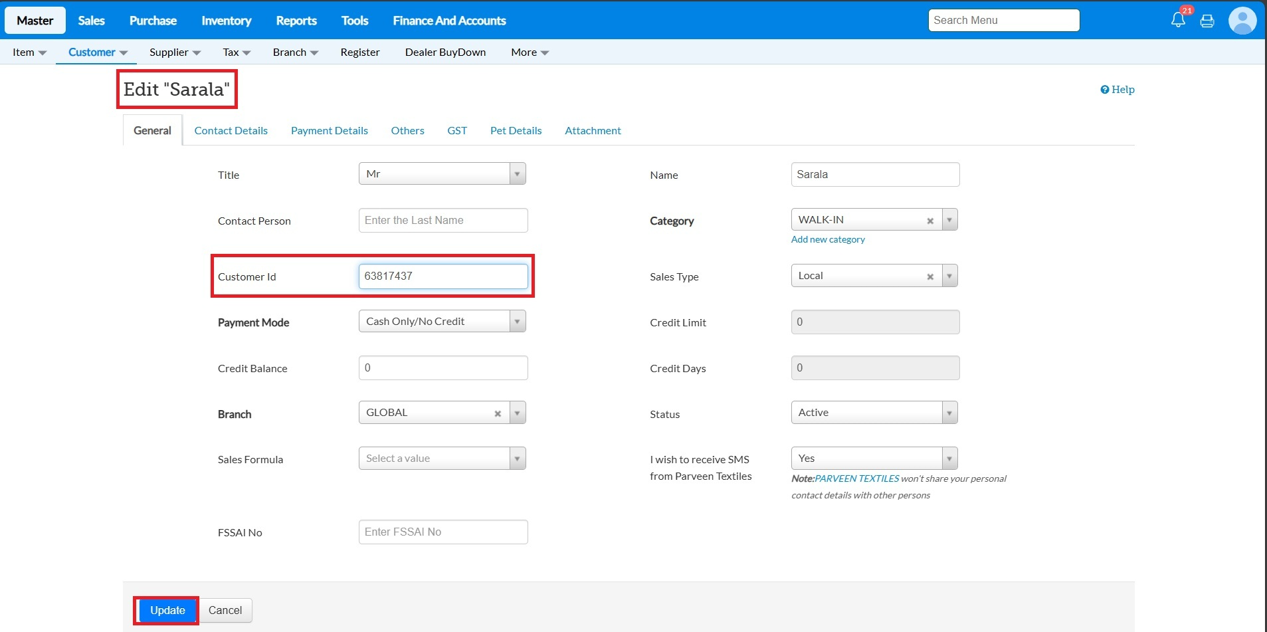Clear the WALK-IN category selection
The width and height of the screenshot is (1267, 632).
click(930, 221)
